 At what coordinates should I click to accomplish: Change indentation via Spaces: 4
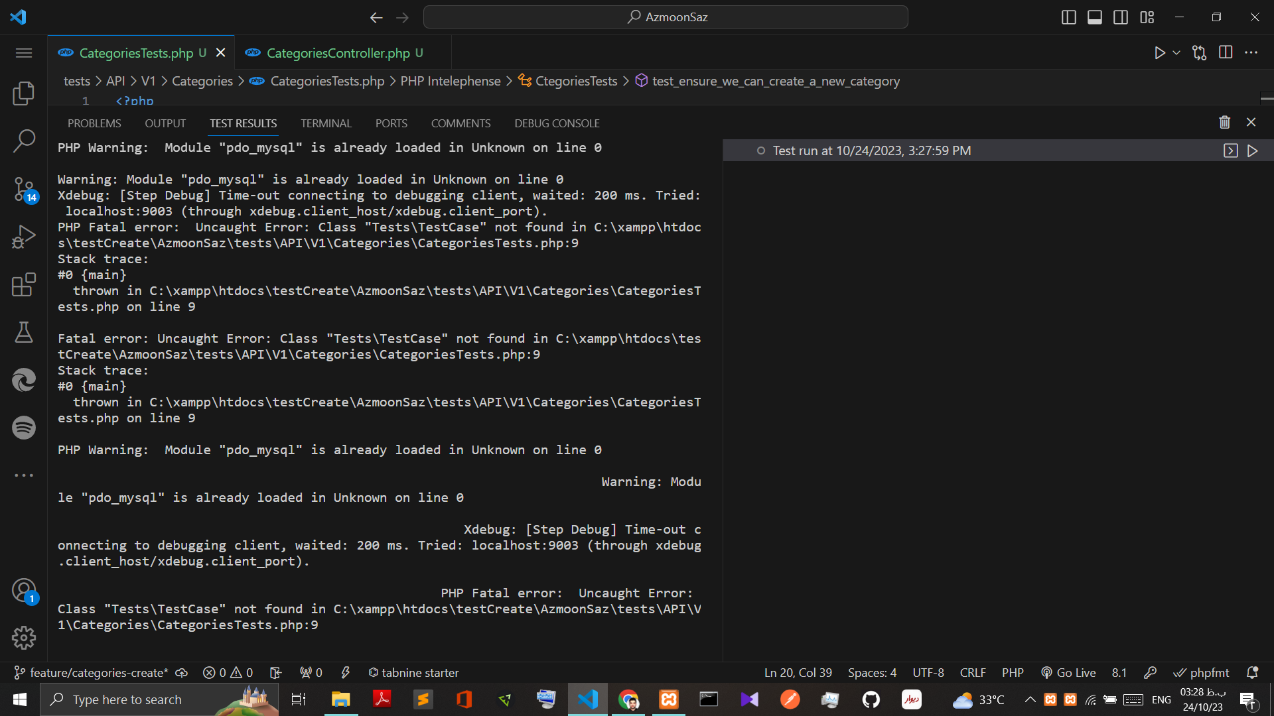click(872, 672)
